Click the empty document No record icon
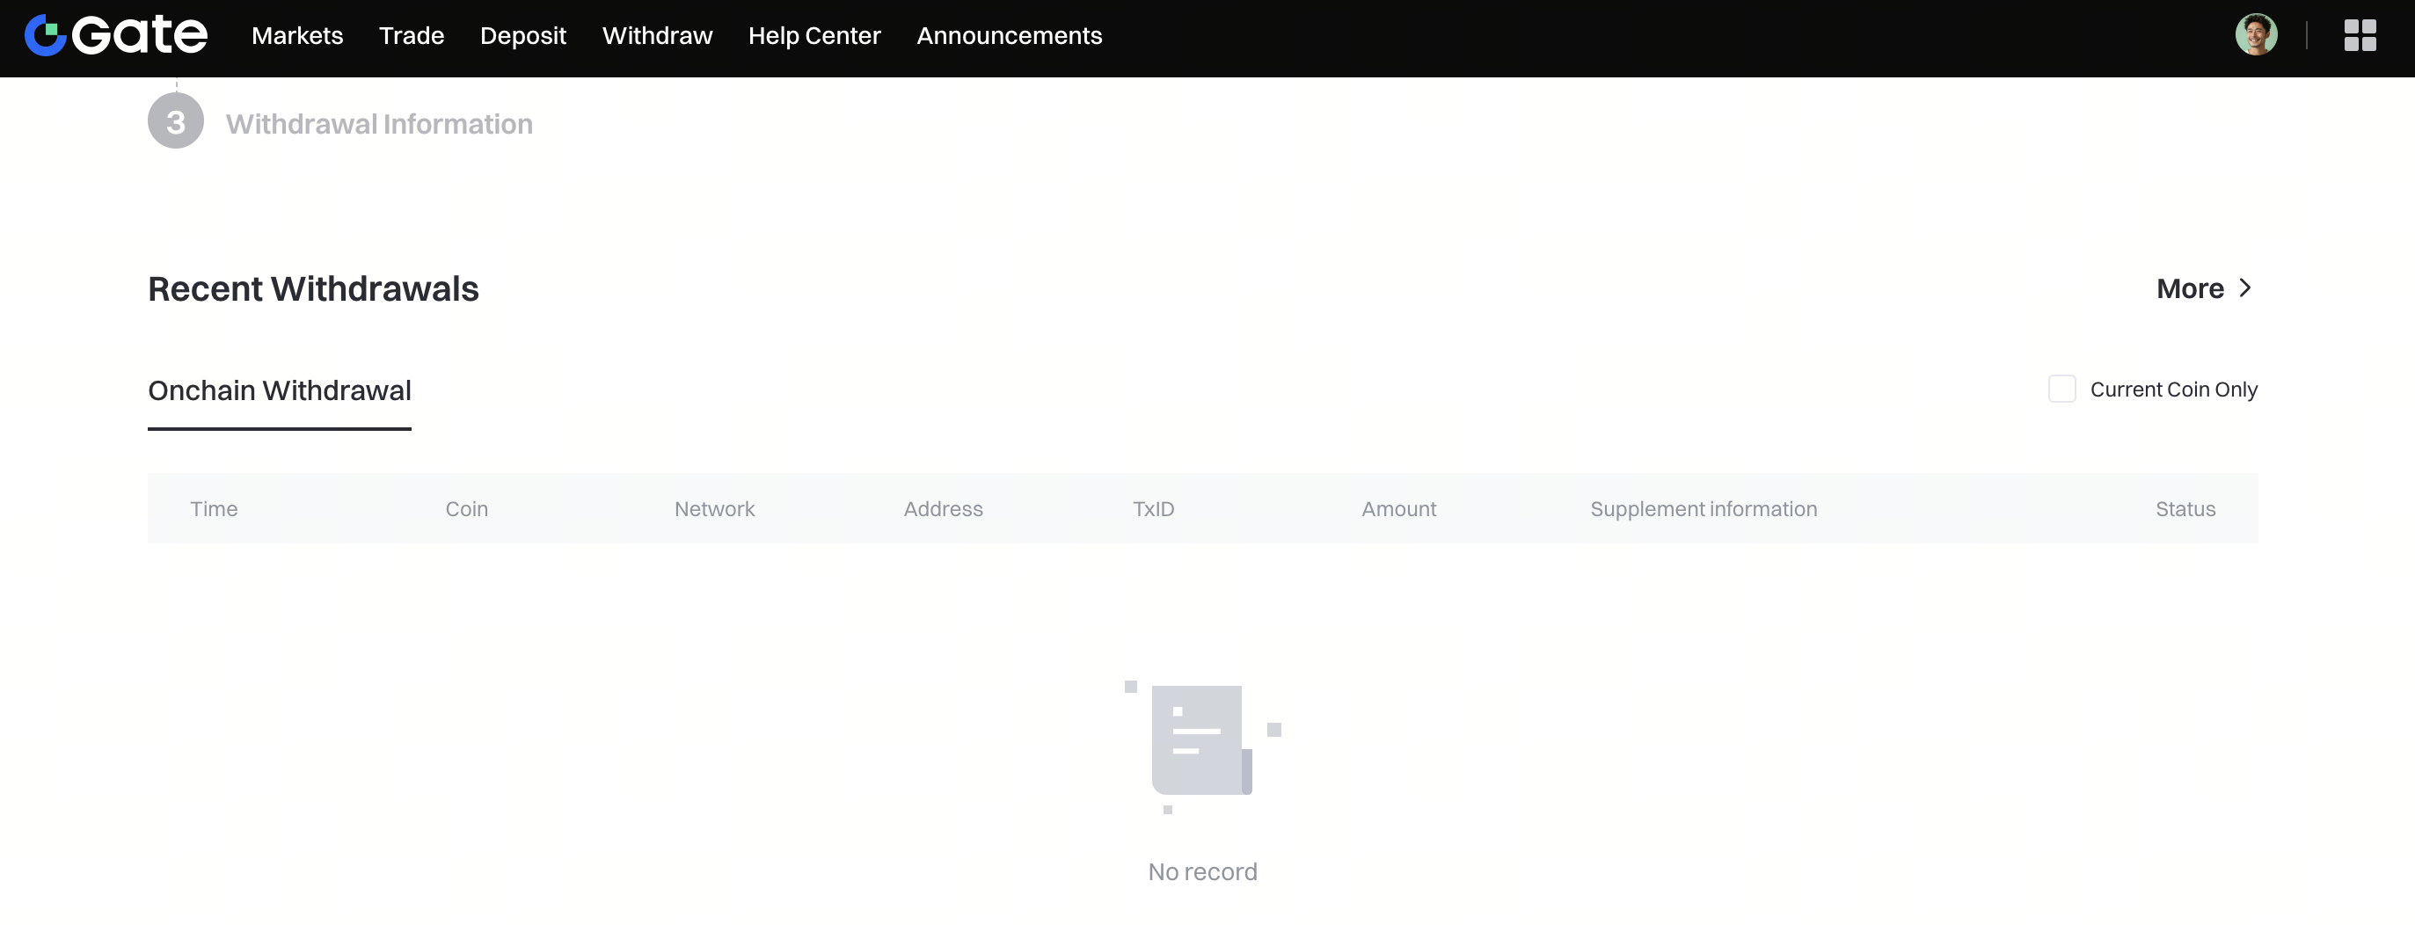Viewport: 2415px width, 925px height. 1202,744
